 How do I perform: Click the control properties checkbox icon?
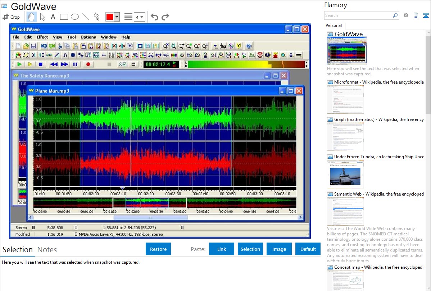[x=123, y=65]
